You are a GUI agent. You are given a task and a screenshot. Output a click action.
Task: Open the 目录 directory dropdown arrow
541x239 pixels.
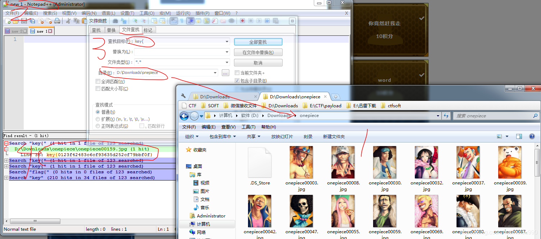(x=215, y=73)
